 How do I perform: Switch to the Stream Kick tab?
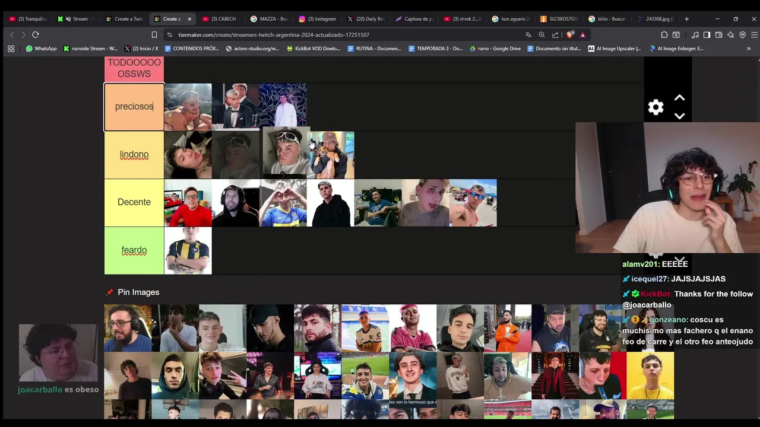coord(76,19)
